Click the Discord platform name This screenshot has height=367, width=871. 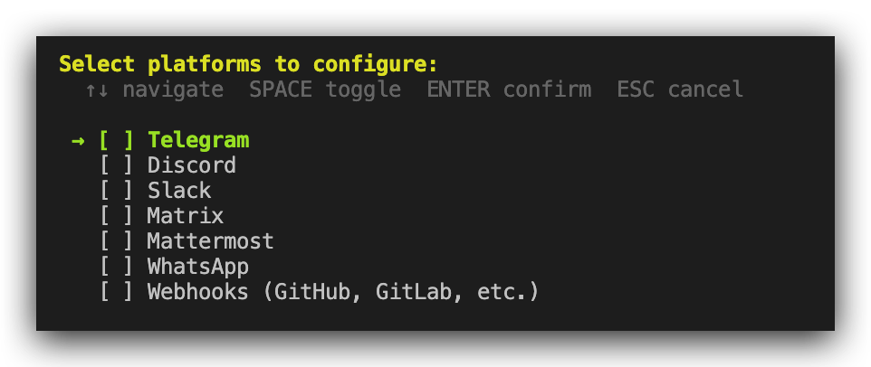[x=192, y=165]
